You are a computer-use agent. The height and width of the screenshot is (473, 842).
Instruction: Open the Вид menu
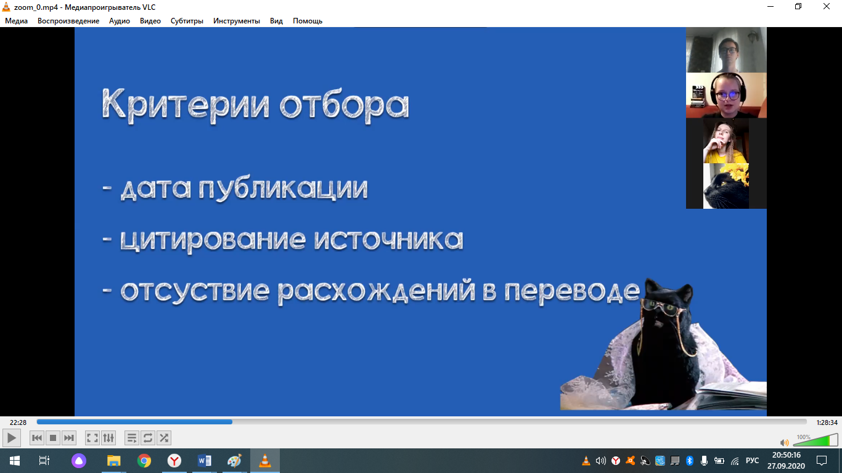click(276, 21)
